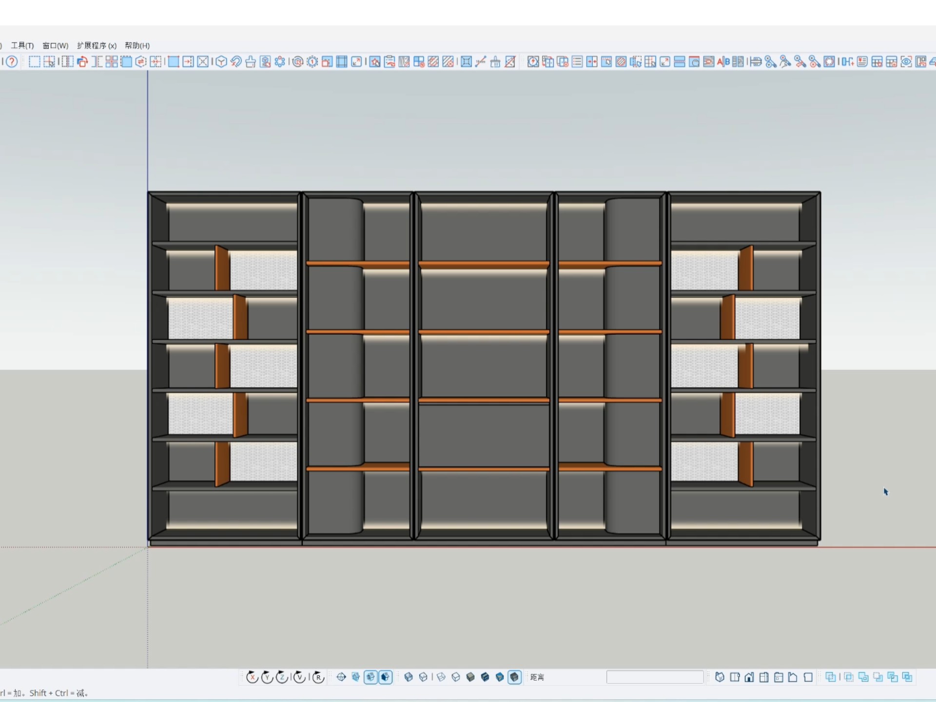
Task: Click the house front view icon
Action: click(749, 677)
